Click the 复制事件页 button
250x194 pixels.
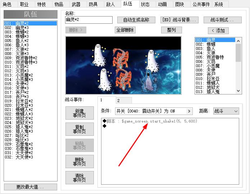pyautogui.click(x=79, y=129)
